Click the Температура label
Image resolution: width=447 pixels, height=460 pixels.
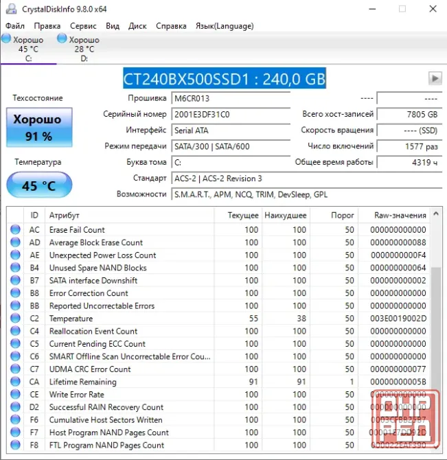(38, 162)
